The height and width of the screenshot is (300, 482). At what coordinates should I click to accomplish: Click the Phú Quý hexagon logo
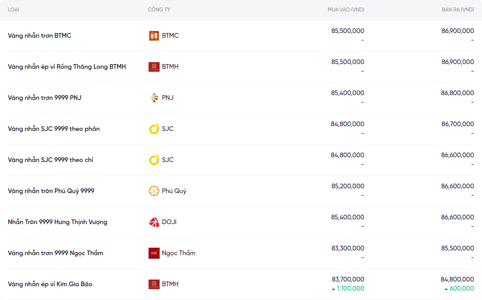pos(154,191)
